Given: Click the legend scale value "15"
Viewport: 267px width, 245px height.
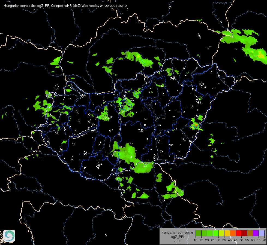Looking at the screenshot, I should 201,240.
